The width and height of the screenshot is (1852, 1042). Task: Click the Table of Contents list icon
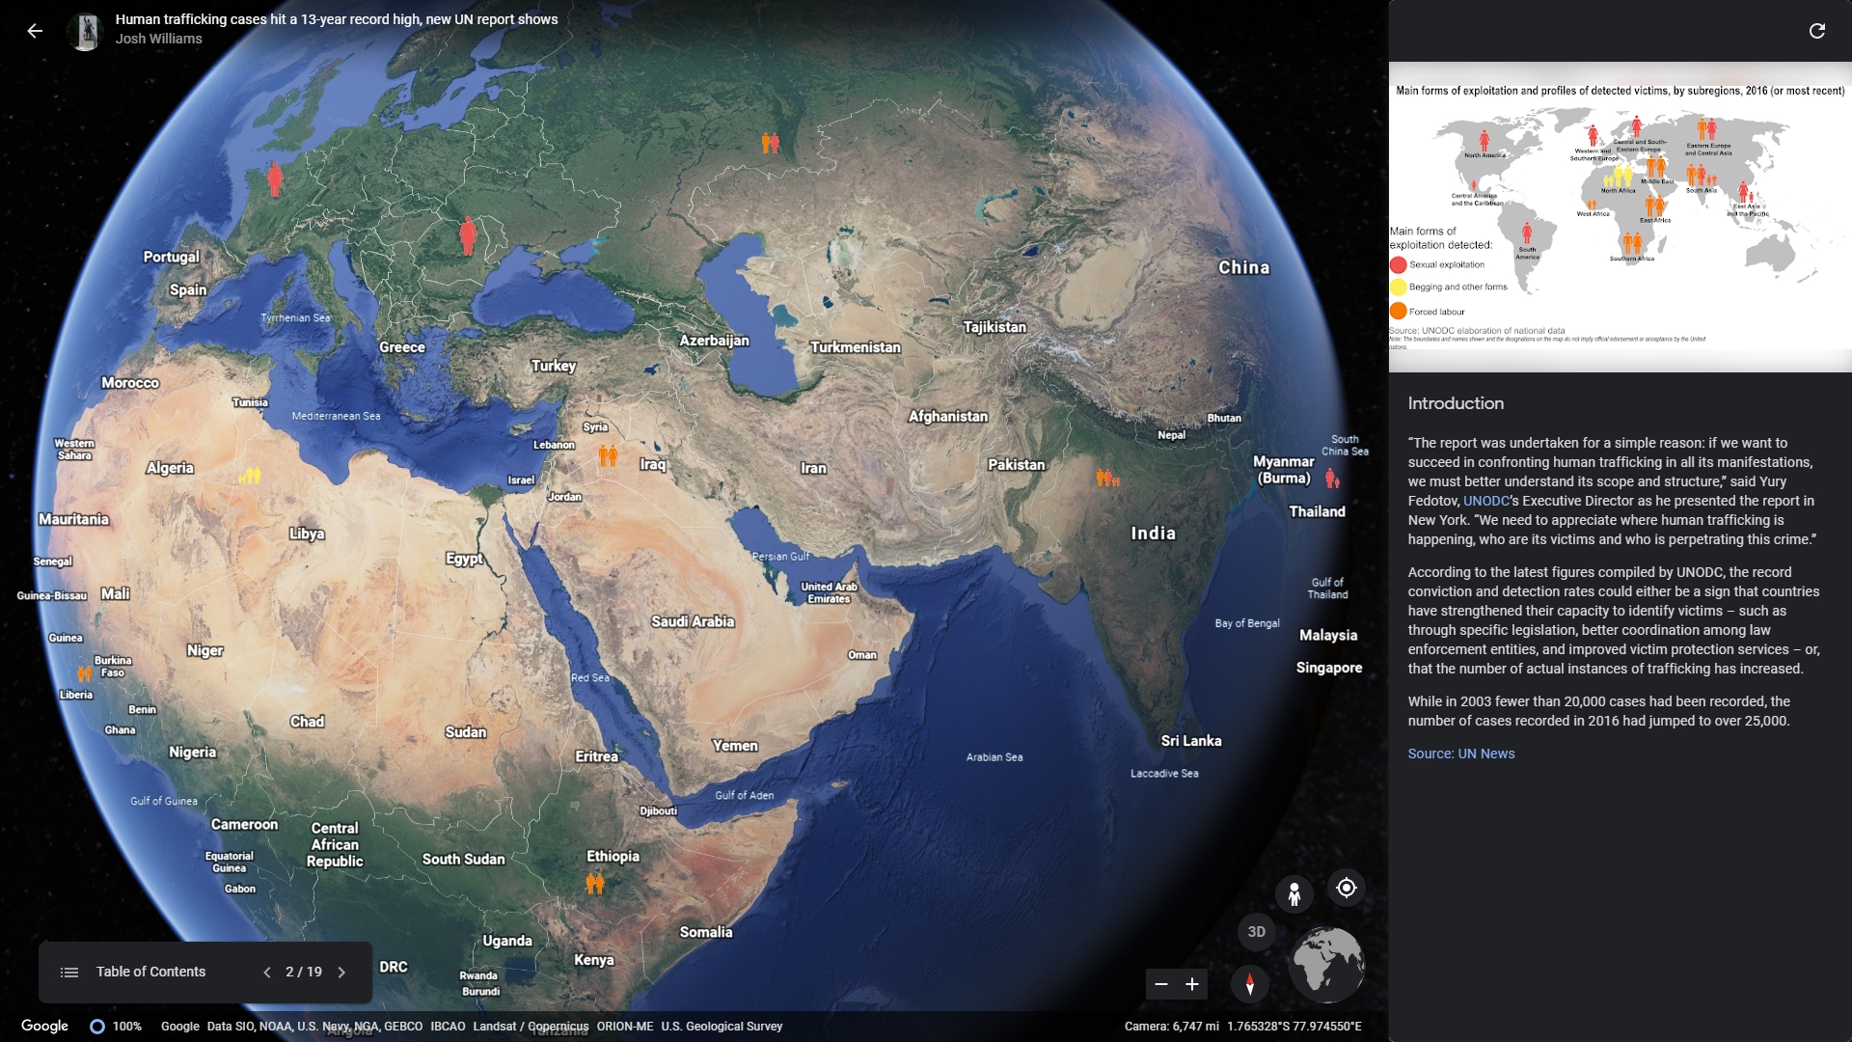pos(69,972)
